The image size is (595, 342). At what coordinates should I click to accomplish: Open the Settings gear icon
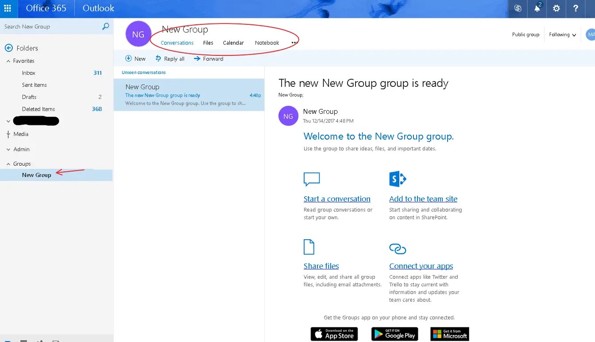[x=556, y=8]
